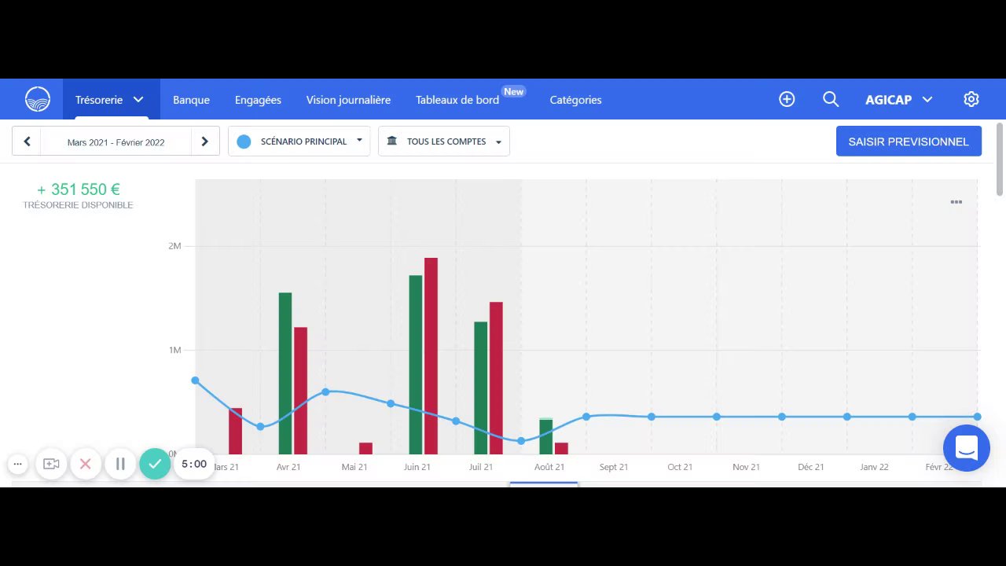This screenshot has height=566, width=1006.
Task: Switch to the Banque tab
Action: click(x=191, y=100)
